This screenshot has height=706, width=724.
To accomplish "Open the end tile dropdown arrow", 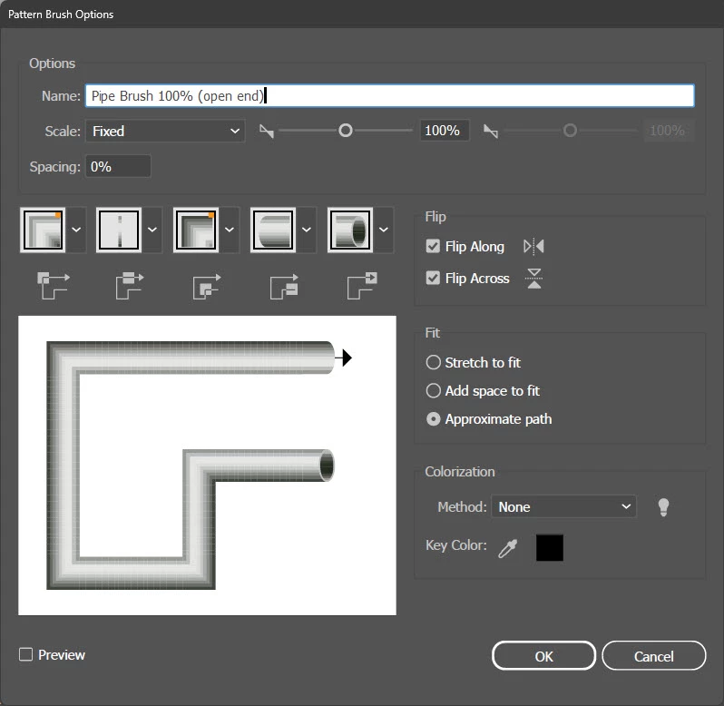I will [383, 230].
